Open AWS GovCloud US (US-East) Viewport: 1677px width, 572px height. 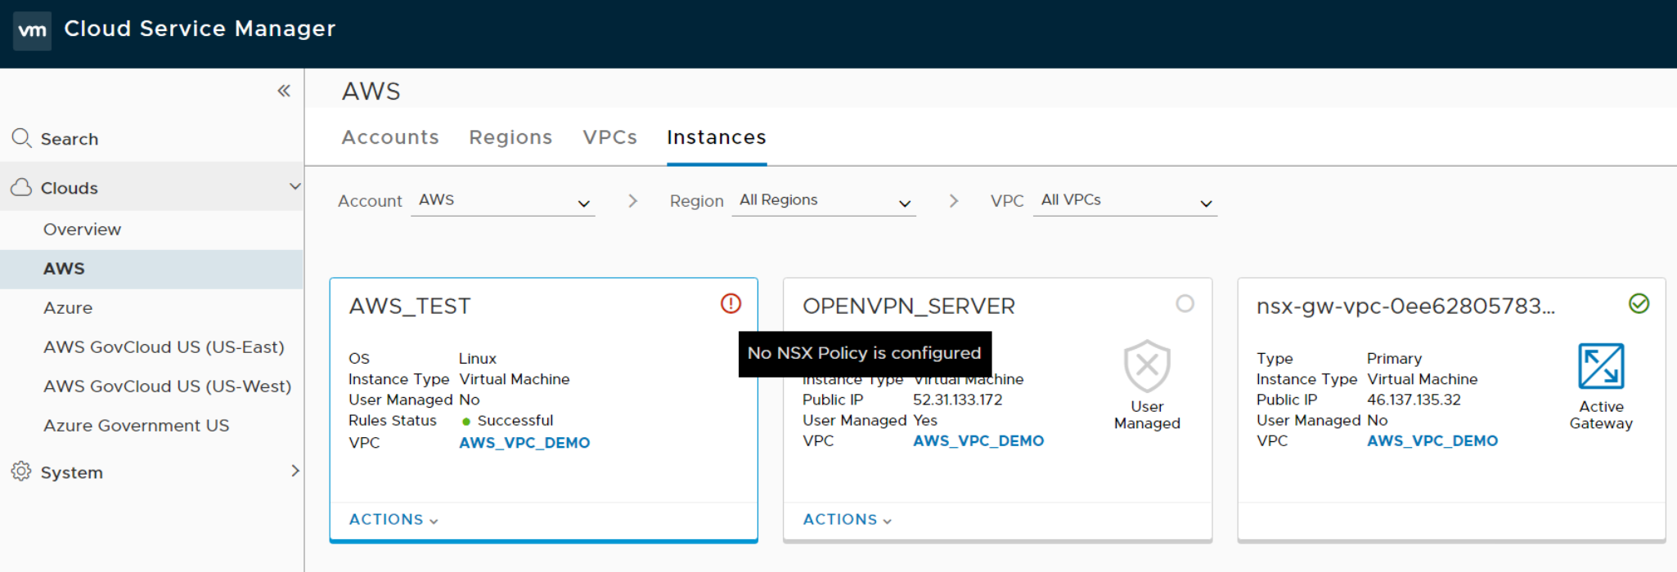tap(151, 347)
